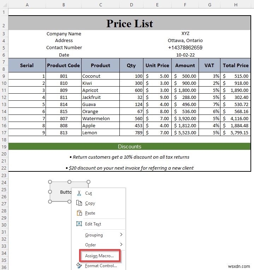Click the Paste clipboard icon
Screen dimensions: 254x270
pos(79,213)
